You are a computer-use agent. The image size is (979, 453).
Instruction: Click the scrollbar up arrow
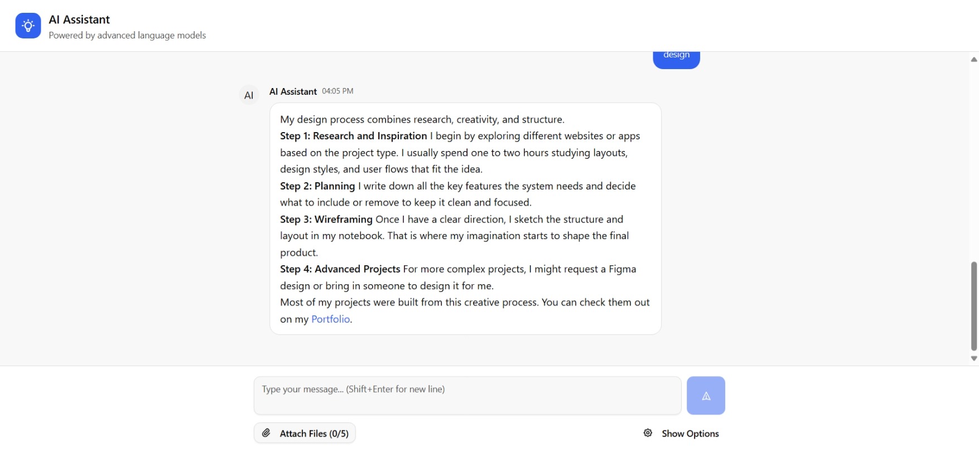[x=973, y=59]
